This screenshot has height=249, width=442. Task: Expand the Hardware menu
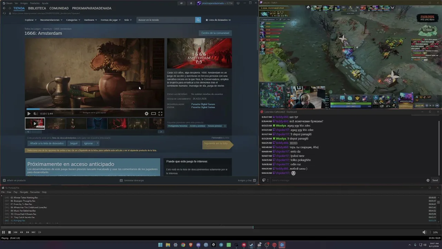point(90,20)
